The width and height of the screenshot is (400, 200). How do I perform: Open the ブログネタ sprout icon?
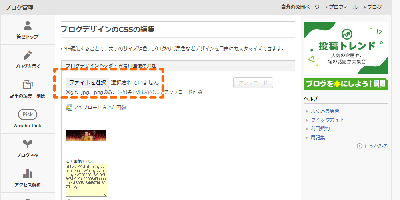tap(28, 144)
